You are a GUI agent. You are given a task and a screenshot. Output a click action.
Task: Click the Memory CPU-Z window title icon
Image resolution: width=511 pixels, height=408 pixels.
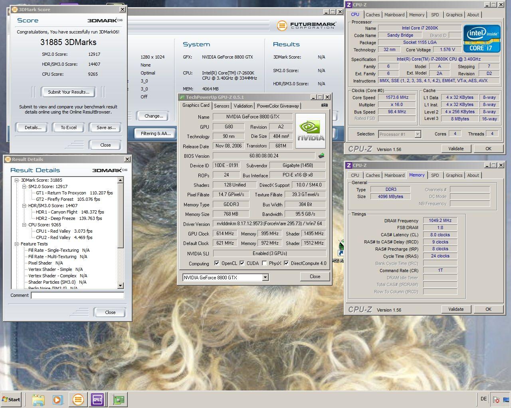point(349,165)
